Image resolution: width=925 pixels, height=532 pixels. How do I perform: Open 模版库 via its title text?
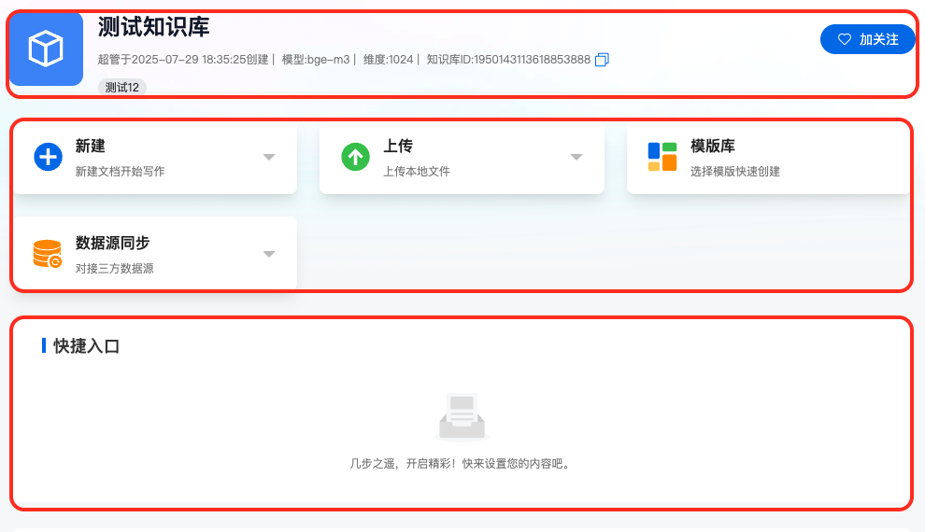pyautogui.click(x=713, y=147)
